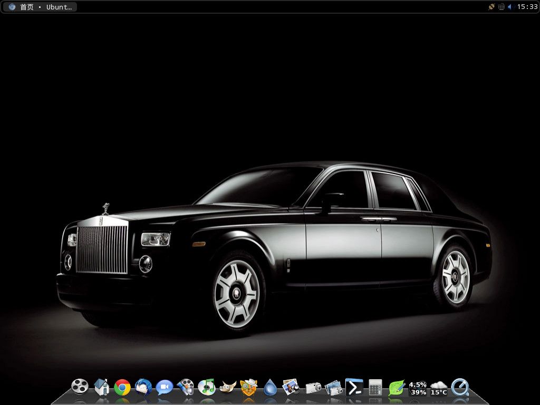Open the calculator from the dock
This screenshot has height=405, width=540.
[x=375, y=388]
